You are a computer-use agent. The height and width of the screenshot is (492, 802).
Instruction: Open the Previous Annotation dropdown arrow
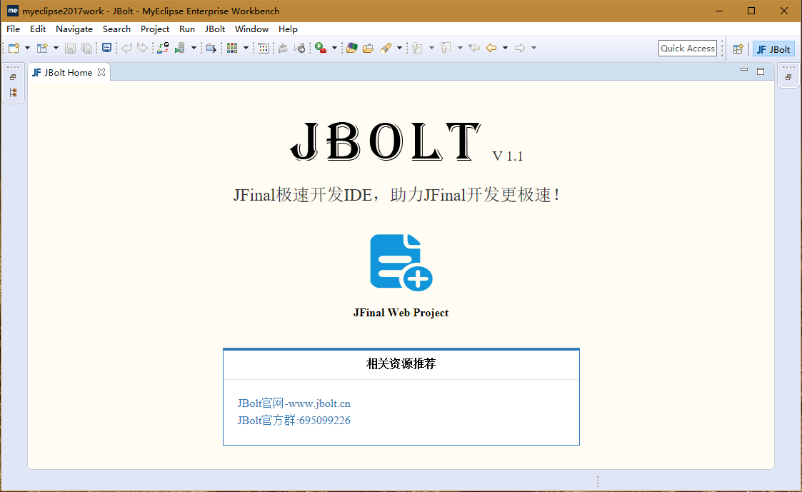[x=461, y=48]
